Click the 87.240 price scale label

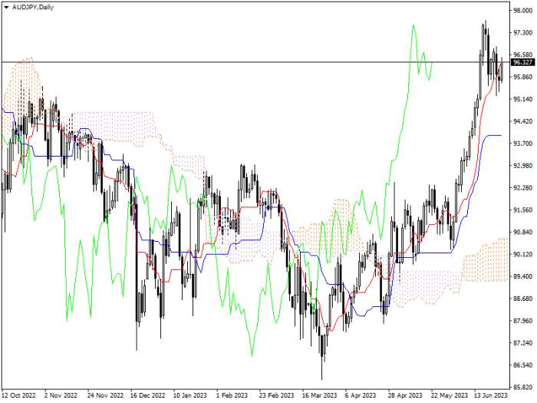[523, 342]
